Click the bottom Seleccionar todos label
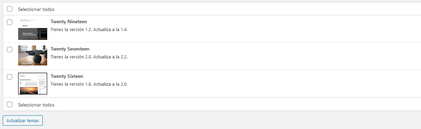The image size is (421, 129). pos(36,105)
